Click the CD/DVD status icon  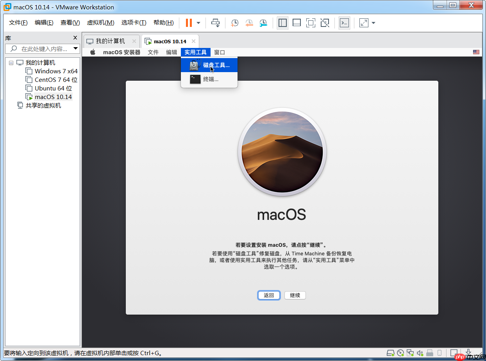[x=400, y=353]
